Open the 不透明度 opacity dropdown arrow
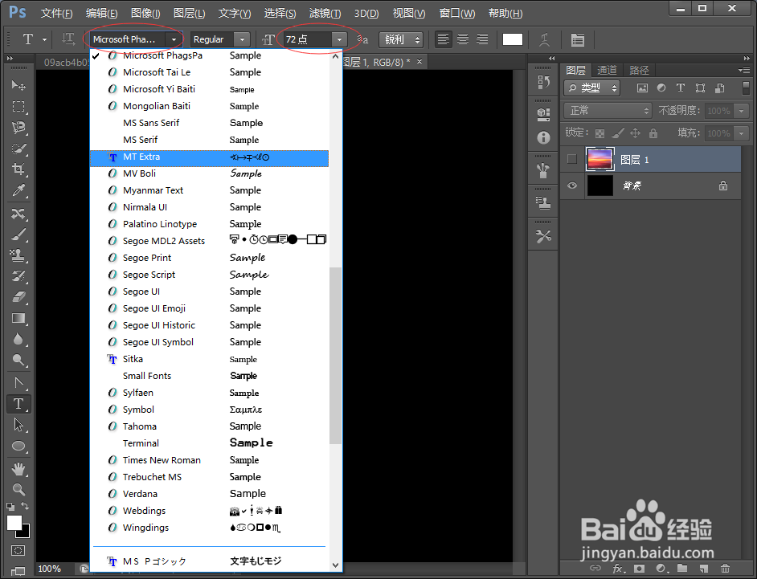 742,111
